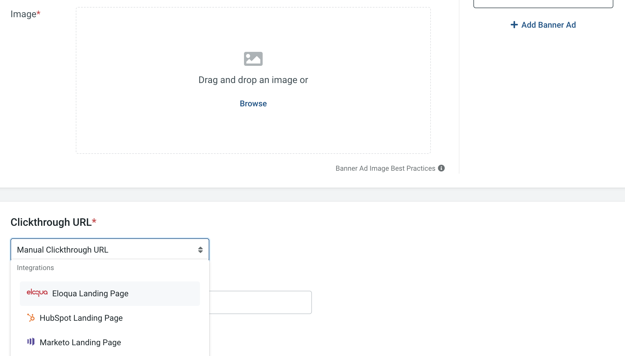The image size is (625, 356).
Task: Click the Image field label
Action: point(25,14)
